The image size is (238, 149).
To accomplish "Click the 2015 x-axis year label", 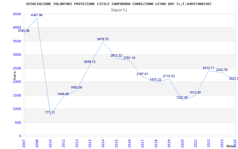I will (x=116, y=143).
